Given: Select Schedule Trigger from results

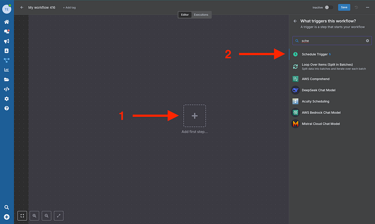Looking at the screenshot, I should click(315, 54).
